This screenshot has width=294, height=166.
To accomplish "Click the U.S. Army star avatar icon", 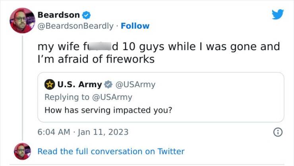I will 50,84.
